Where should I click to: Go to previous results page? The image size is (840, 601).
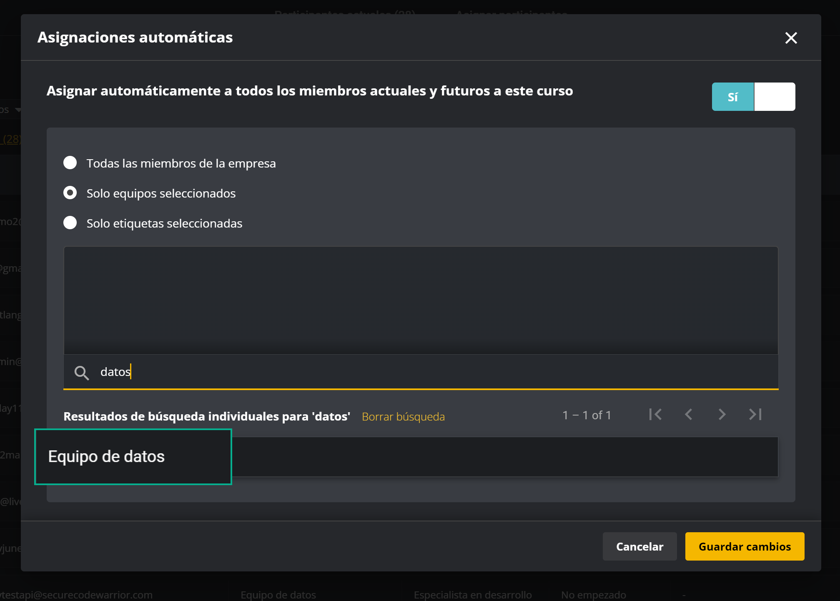point(689,414)
